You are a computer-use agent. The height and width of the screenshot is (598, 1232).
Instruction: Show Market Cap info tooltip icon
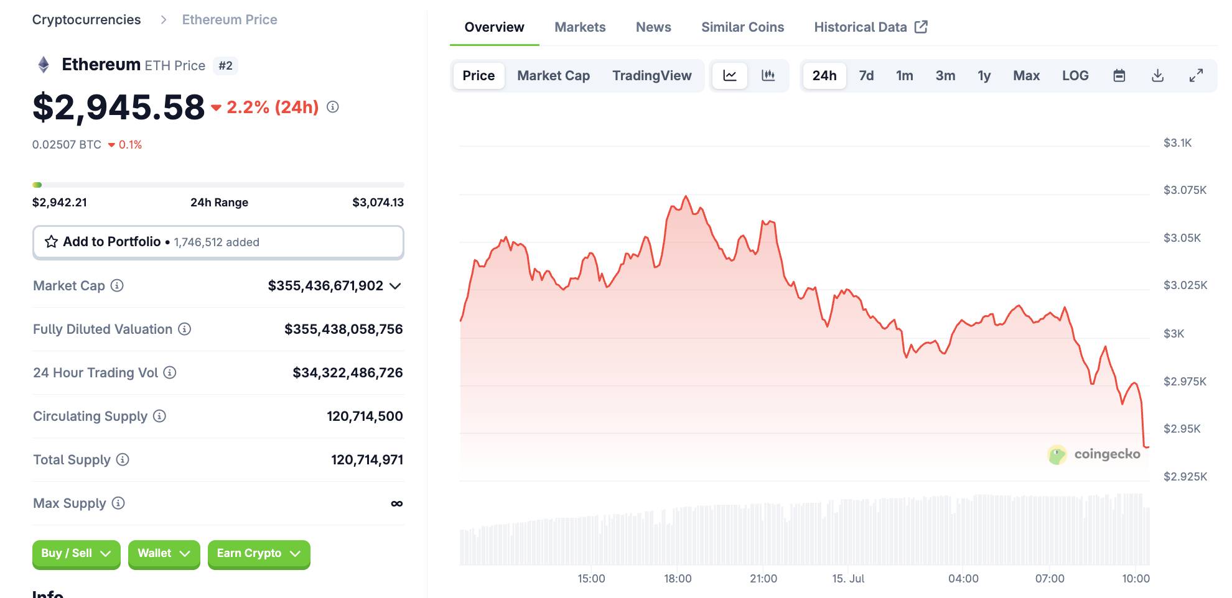tap(117, 285)
